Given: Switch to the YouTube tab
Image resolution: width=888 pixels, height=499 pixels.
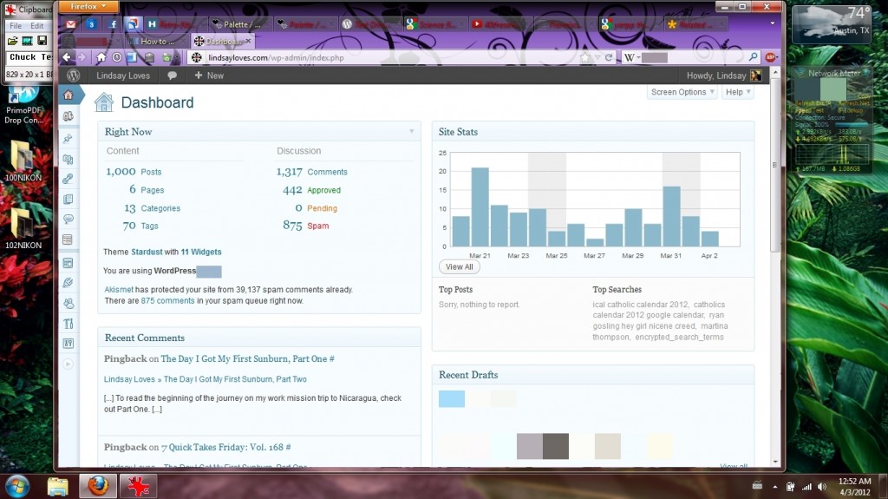Looking at the screenshot, I should (500, 24).
